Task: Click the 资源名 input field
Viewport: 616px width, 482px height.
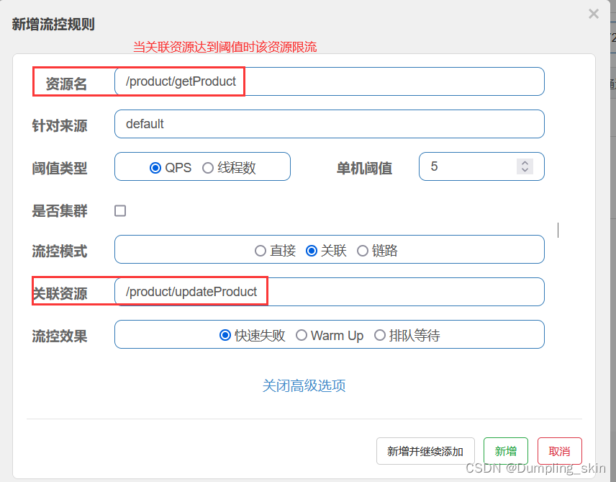Action: tap(329, 81)
